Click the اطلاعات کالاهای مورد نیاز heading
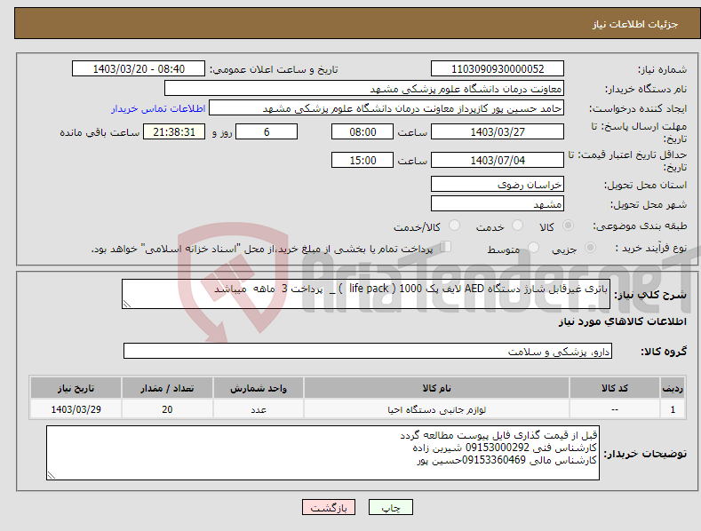Viewport: 701px width, 531px height. click(622, 321)
